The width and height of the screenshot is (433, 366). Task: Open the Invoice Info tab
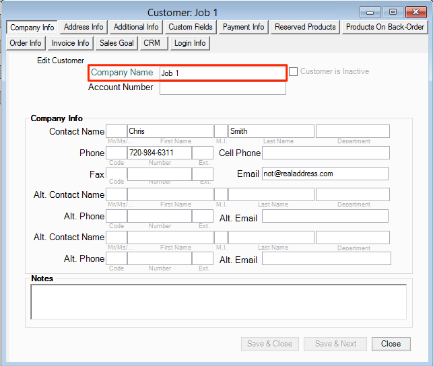click(70, 43)
